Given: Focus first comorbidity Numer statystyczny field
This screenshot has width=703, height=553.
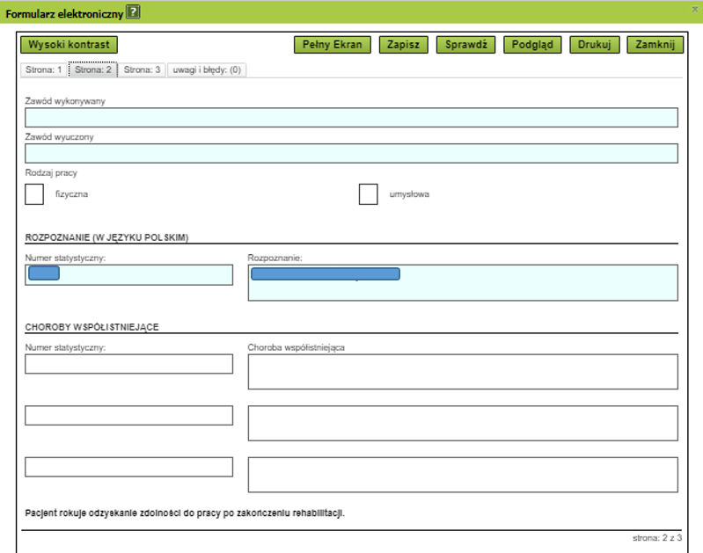Looking at the screenshot, I should 128,364.
